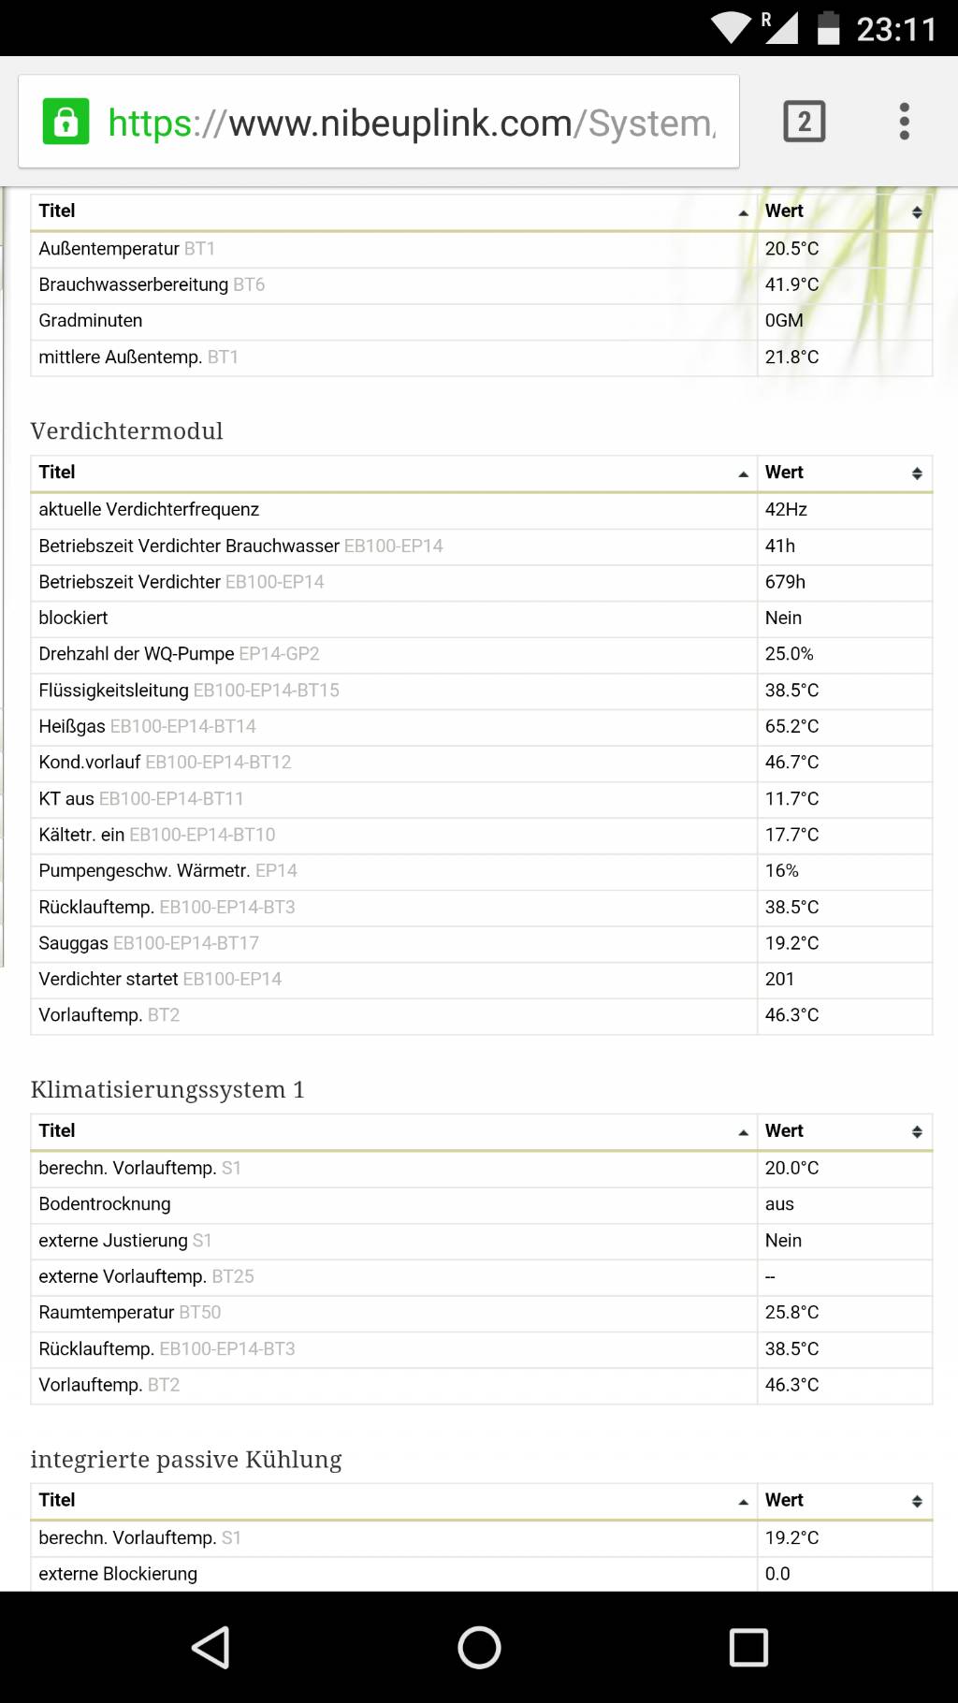Viewport: 958px width, 1703px height.
Task: Sort Klimatisierungssystem 1 table by Titel arrow
Action: [743, 1133]
